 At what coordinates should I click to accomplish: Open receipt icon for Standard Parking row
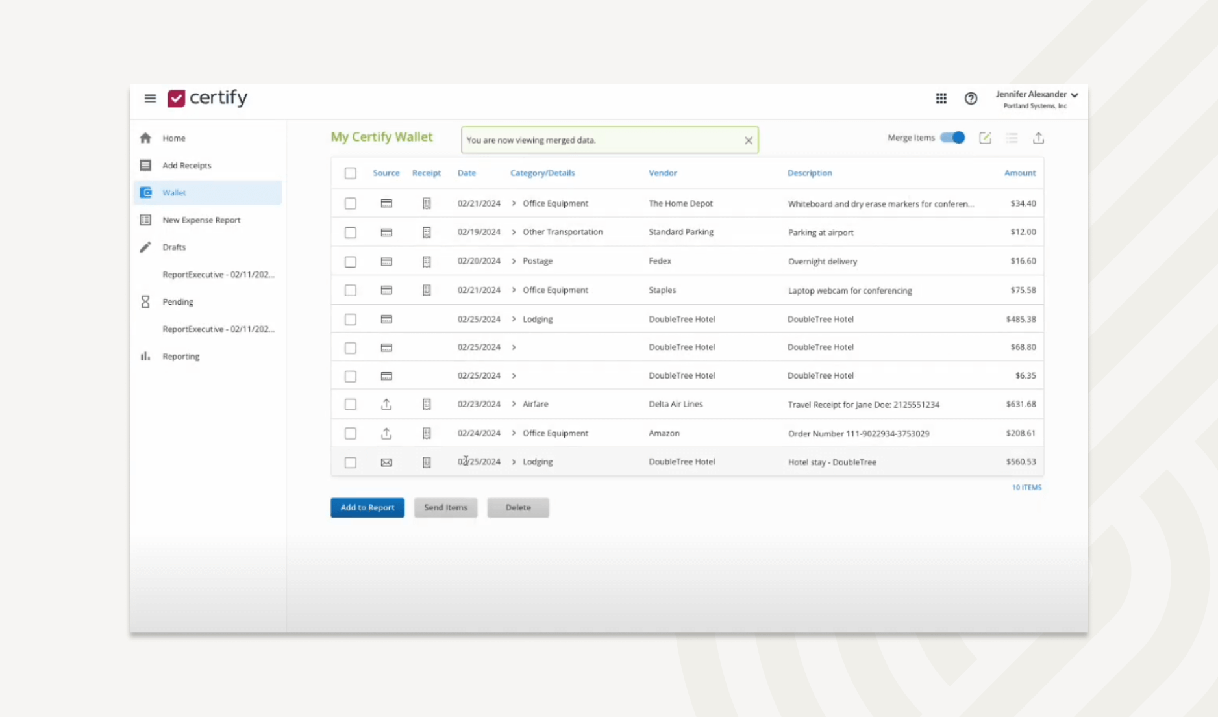click(427, 233)
